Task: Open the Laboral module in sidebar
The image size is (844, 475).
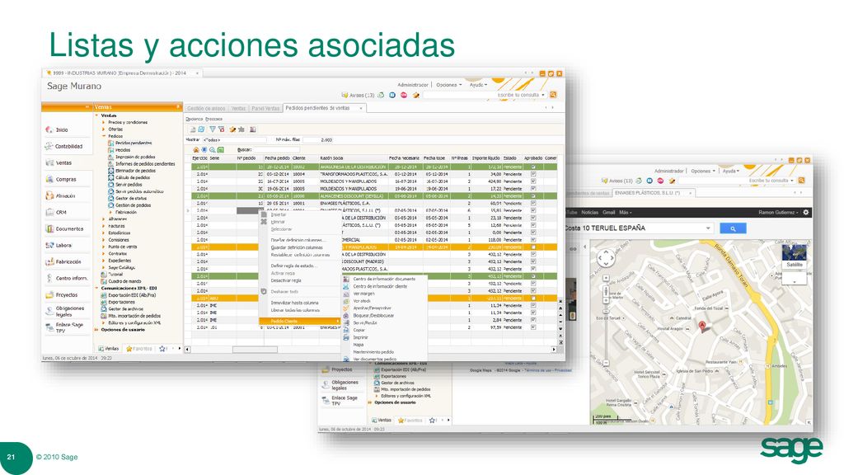Action: tap(59, 245)
